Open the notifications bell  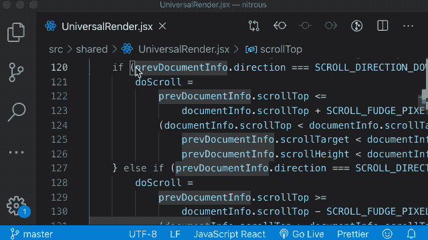point(411,234)
